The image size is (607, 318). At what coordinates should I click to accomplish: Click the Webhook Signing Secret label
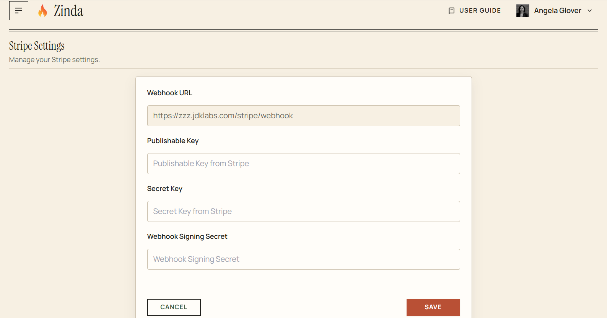(x=187, y=236)
